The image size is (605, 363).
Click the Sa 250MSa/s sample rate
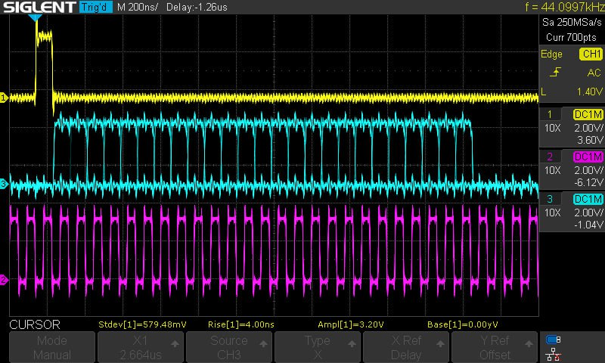(572, 23)
